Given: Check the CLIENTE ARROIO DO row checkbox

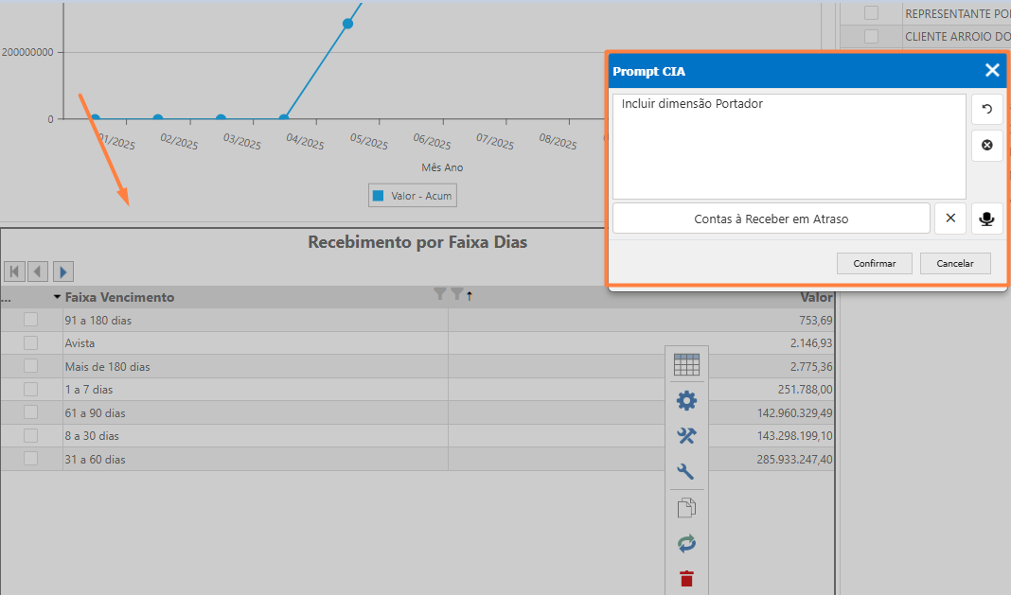Looking at the screenshot, I should click(871, 36).
